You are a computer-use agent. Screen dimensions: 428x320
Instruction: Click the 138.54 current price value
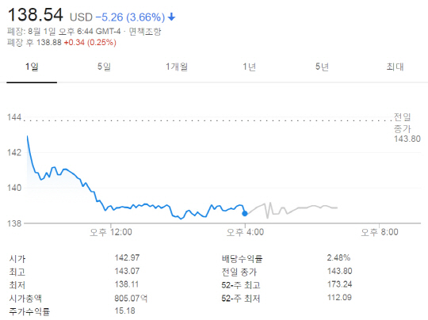[36, 15]
